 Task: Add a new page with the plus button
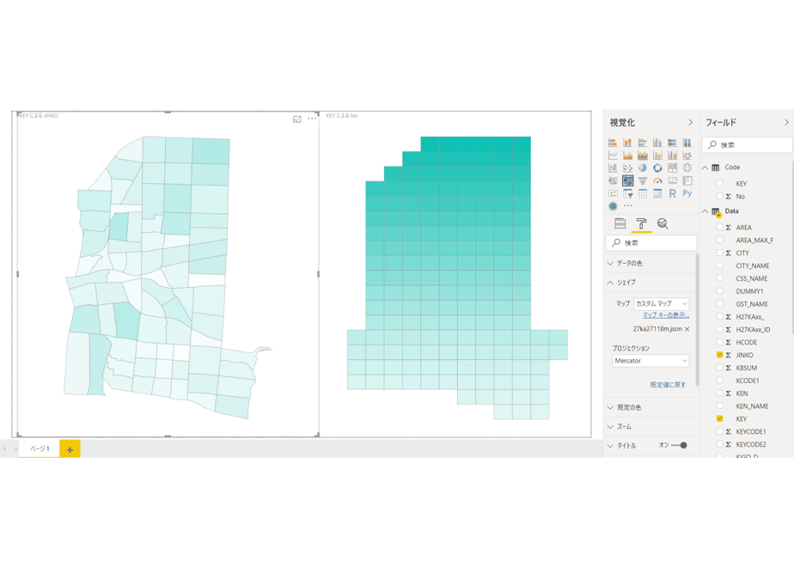point(70,449)
